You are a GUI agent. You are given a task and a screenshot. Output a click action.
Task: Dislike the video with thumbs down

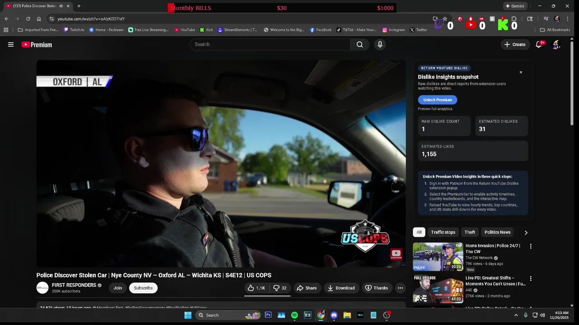[x=280, y=288]
